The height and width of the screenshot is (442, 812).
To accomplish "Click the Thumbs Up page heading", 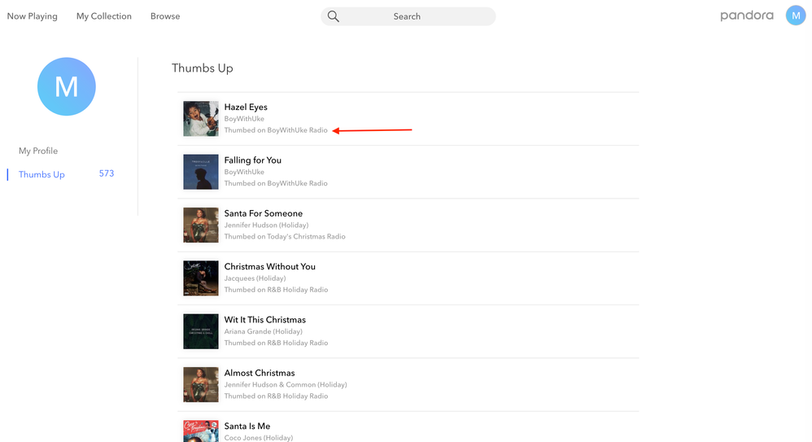I will [x=203, y=68].
